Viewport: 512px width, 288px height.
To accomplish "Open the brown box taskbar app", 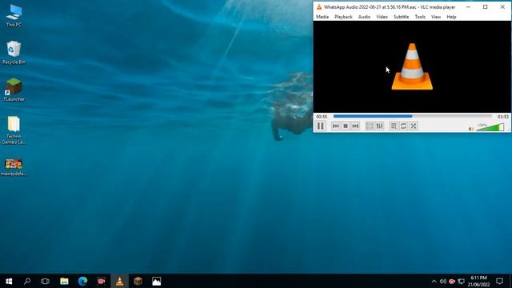I will point(138,281).
